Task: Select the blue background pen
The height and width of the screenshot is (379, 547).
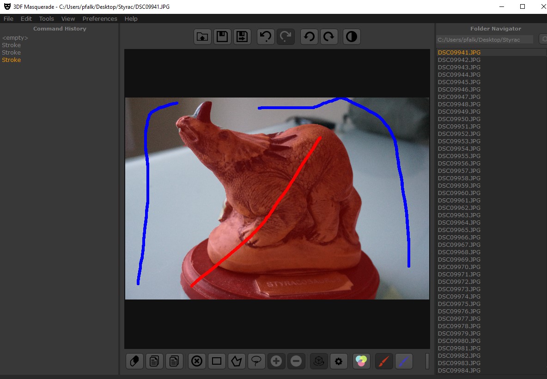Action: (x=404, y=361)
